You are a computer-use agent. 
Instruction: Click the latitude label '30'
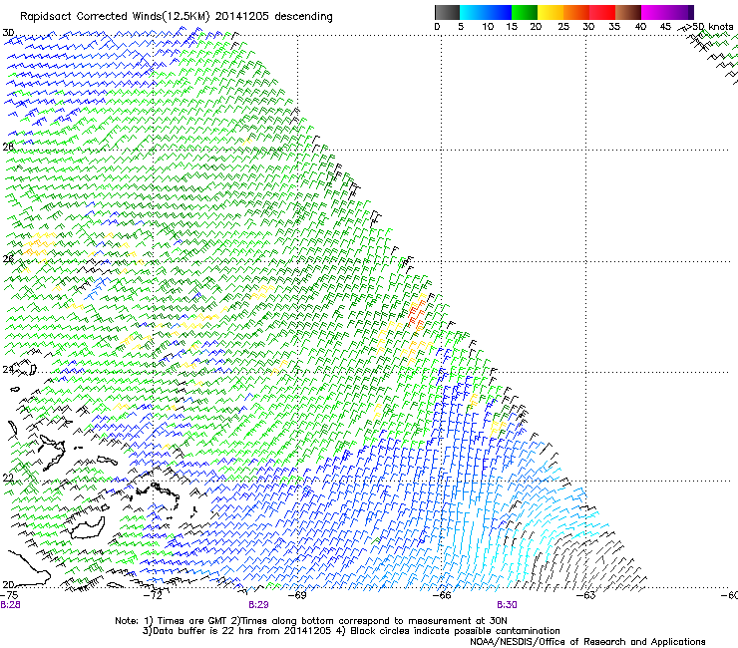click(x=8, y=33)
